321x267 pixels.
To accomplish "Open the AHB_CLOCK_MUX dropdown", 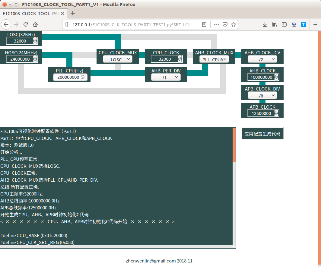I will (214, 59).
